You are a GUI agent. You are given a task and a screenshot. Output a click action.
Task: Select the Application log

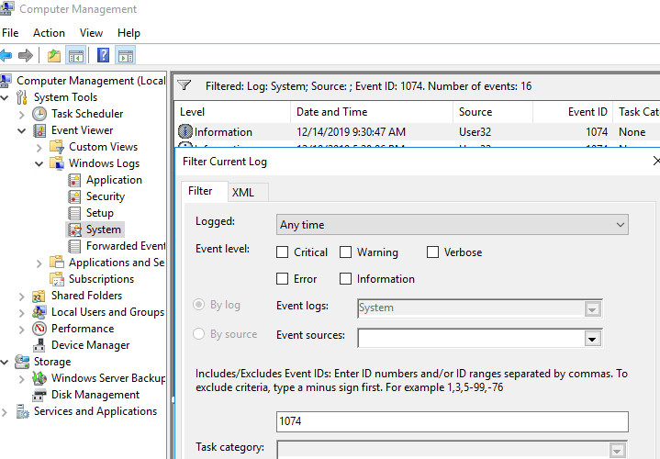(113, 180)
